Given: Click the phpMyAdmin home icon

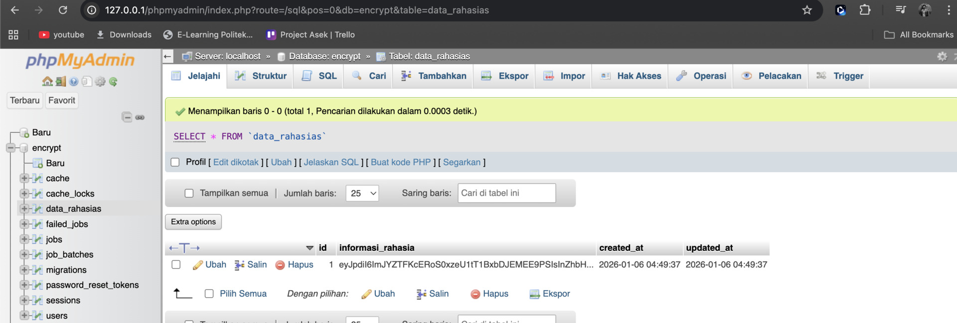Looking at the screenshot, I should pyautogui.click(x=47, y=82).
